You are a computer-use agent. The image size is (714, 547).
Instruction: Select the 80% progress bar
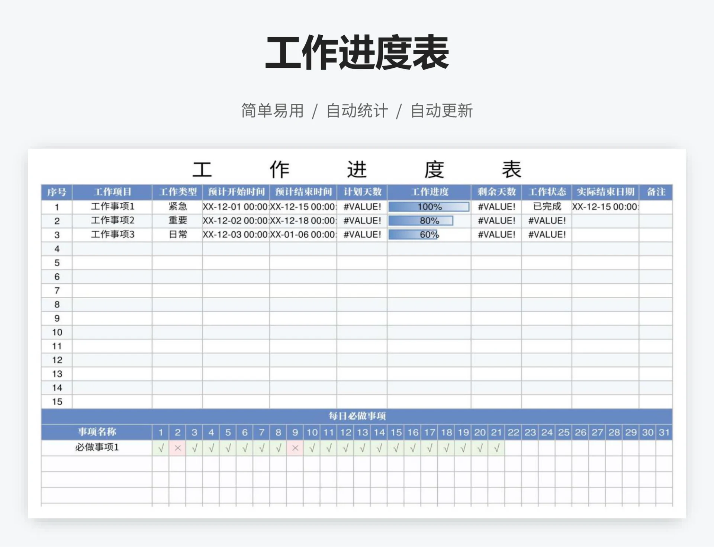[x=420, y=221]
